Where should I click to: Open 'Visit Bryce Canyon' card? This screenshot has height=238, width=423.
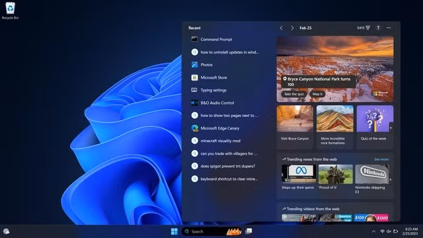(295, 127)
